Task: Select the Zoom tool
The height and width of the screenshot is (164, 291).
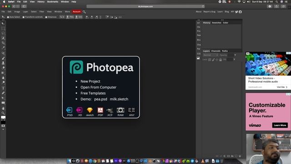Action: coord(3,113)
